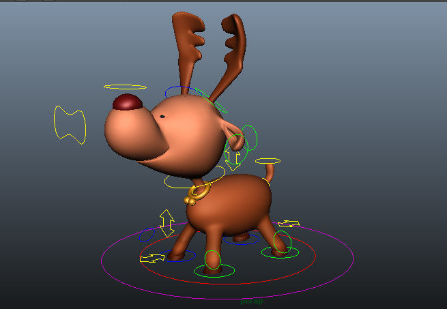Click the reindeer's curled tail
This screenshot has width=447, height=309.
click(270, 172)
